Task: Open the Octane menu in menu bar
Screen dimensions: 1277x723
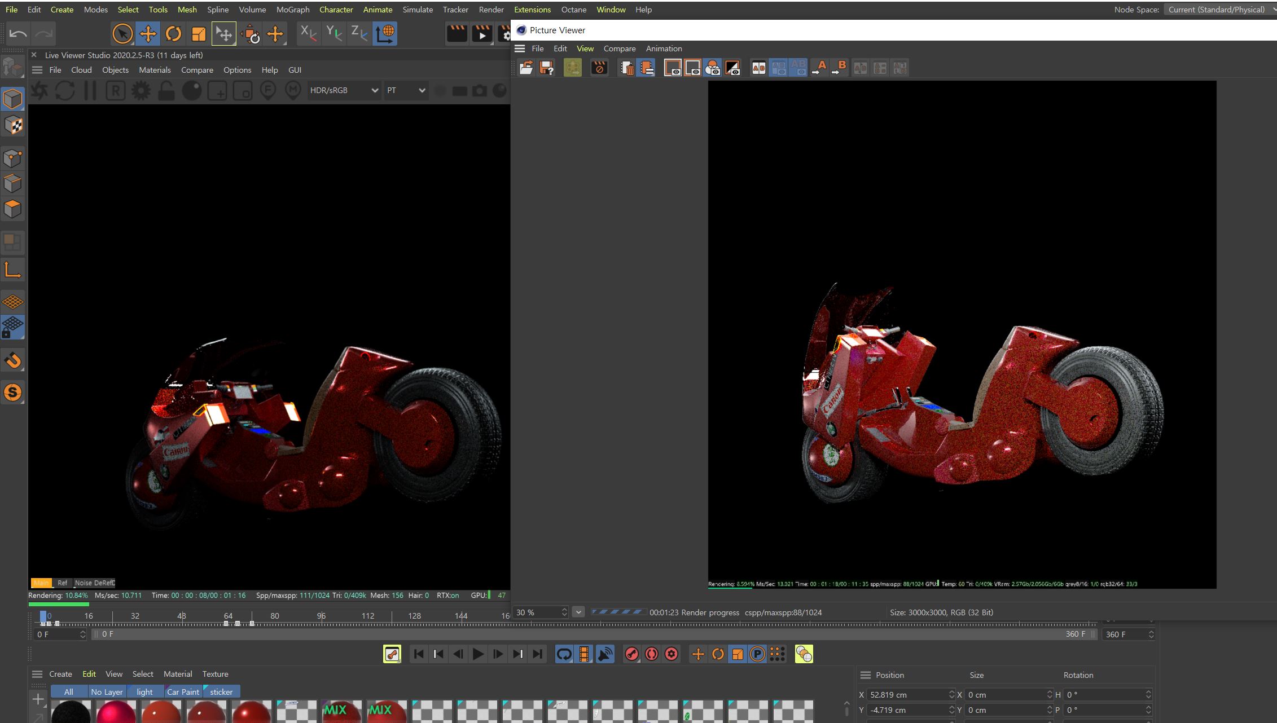Action: 574,10
